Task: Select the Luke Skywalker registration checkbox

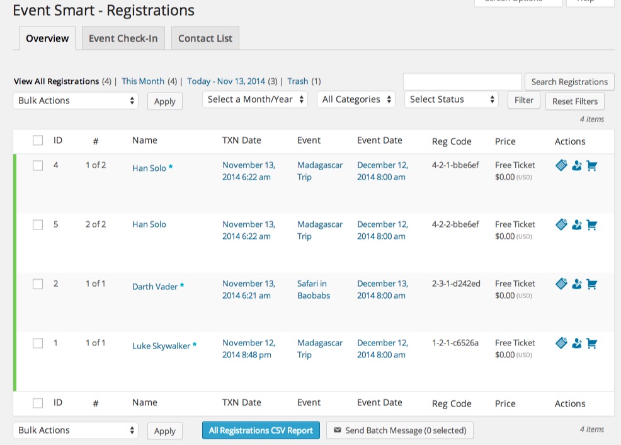Action: click(38, 343)
